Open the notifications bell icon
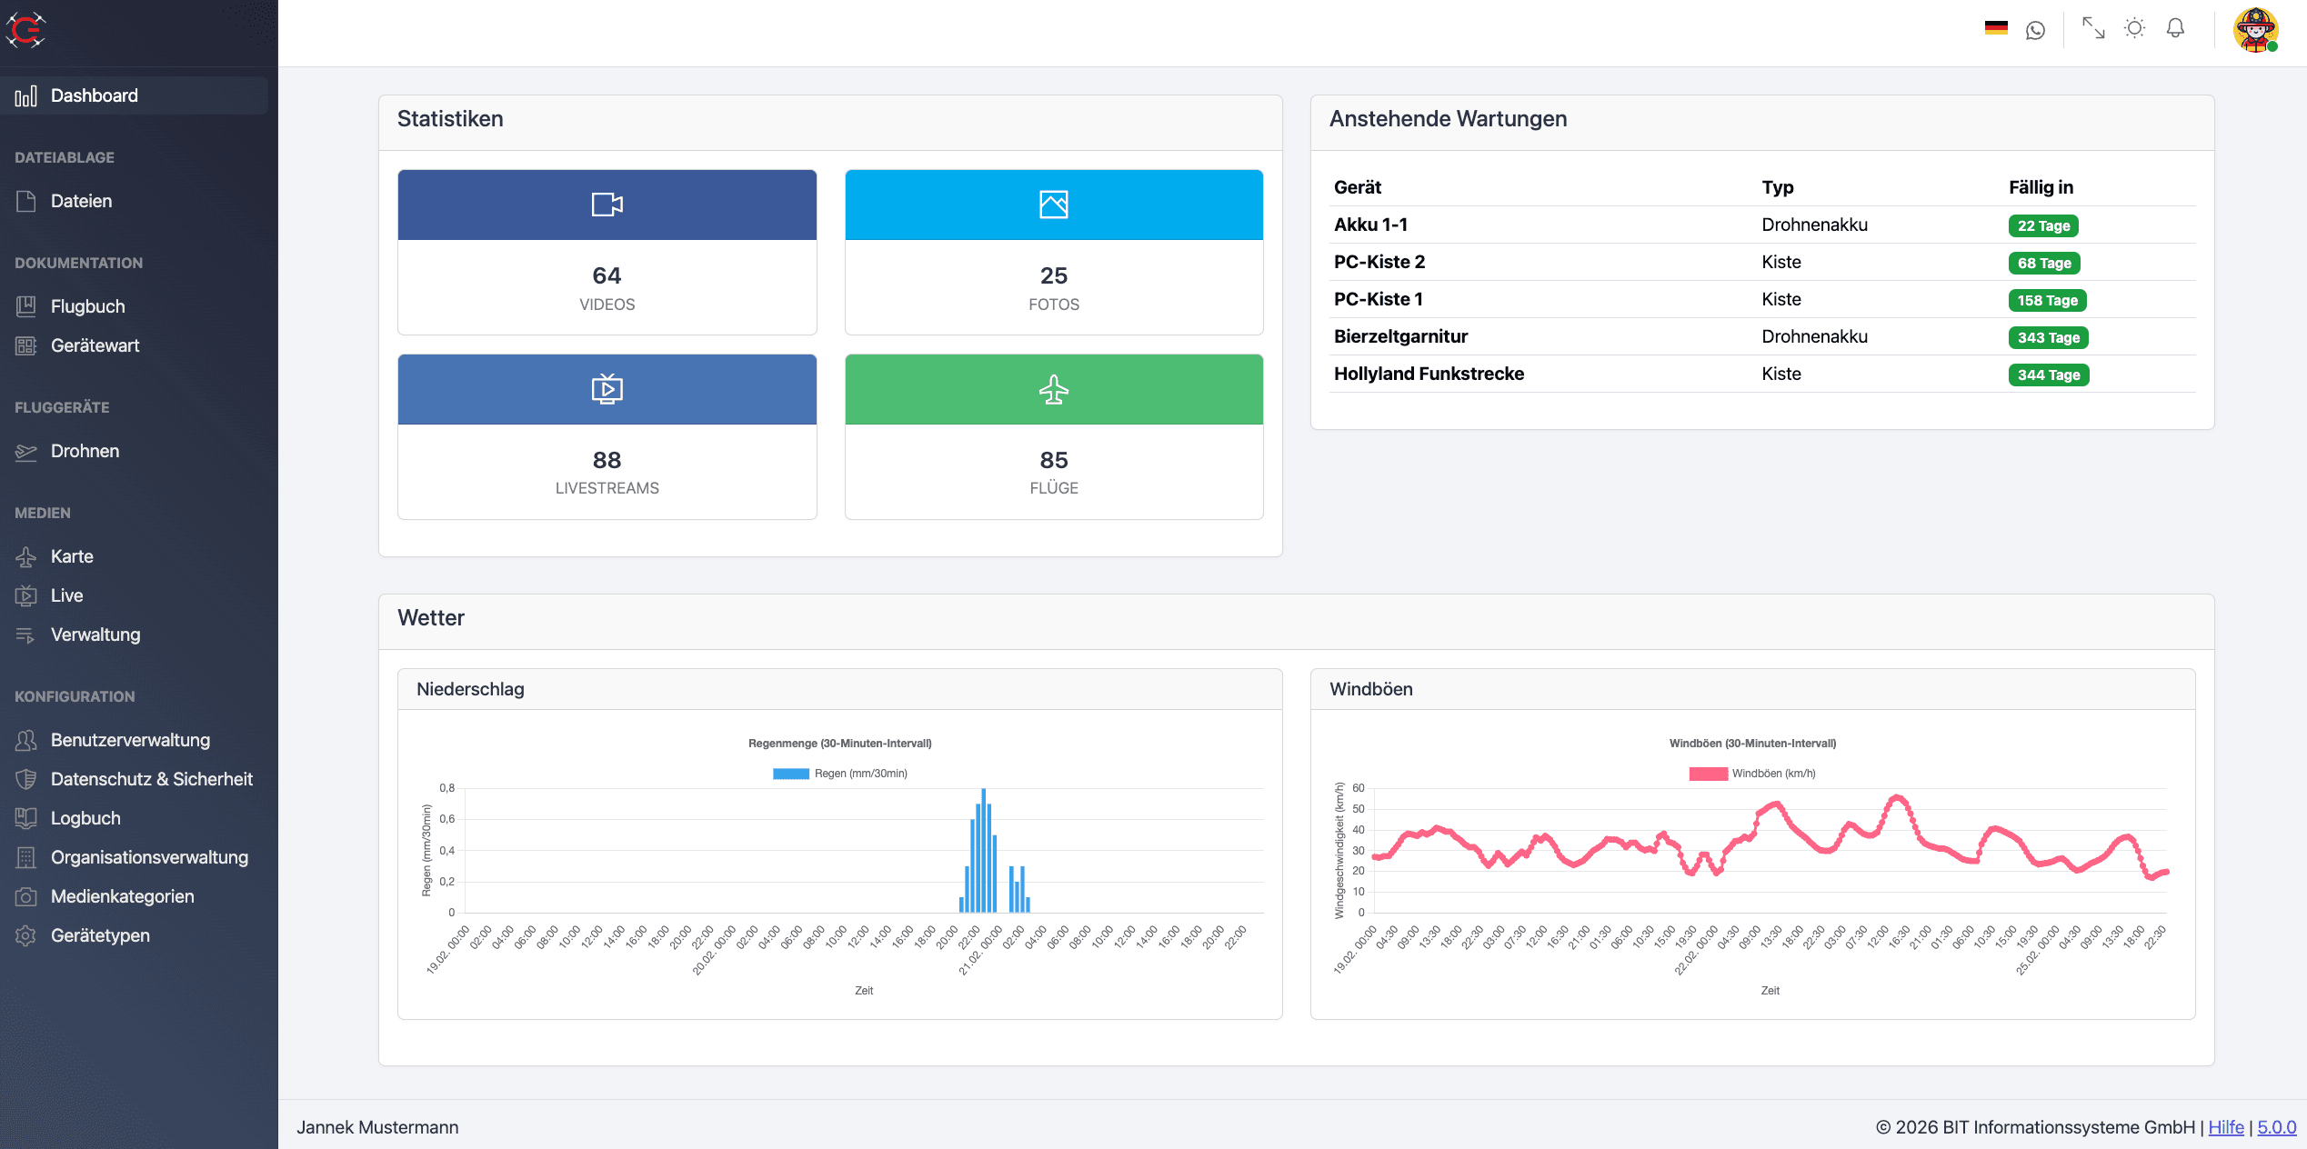The width and height of the screenshot is (2307, 1149). click(2175, 28)
